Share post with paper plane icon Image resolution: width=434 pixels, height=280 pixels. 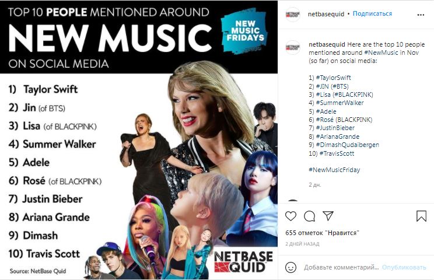(328, 215)
